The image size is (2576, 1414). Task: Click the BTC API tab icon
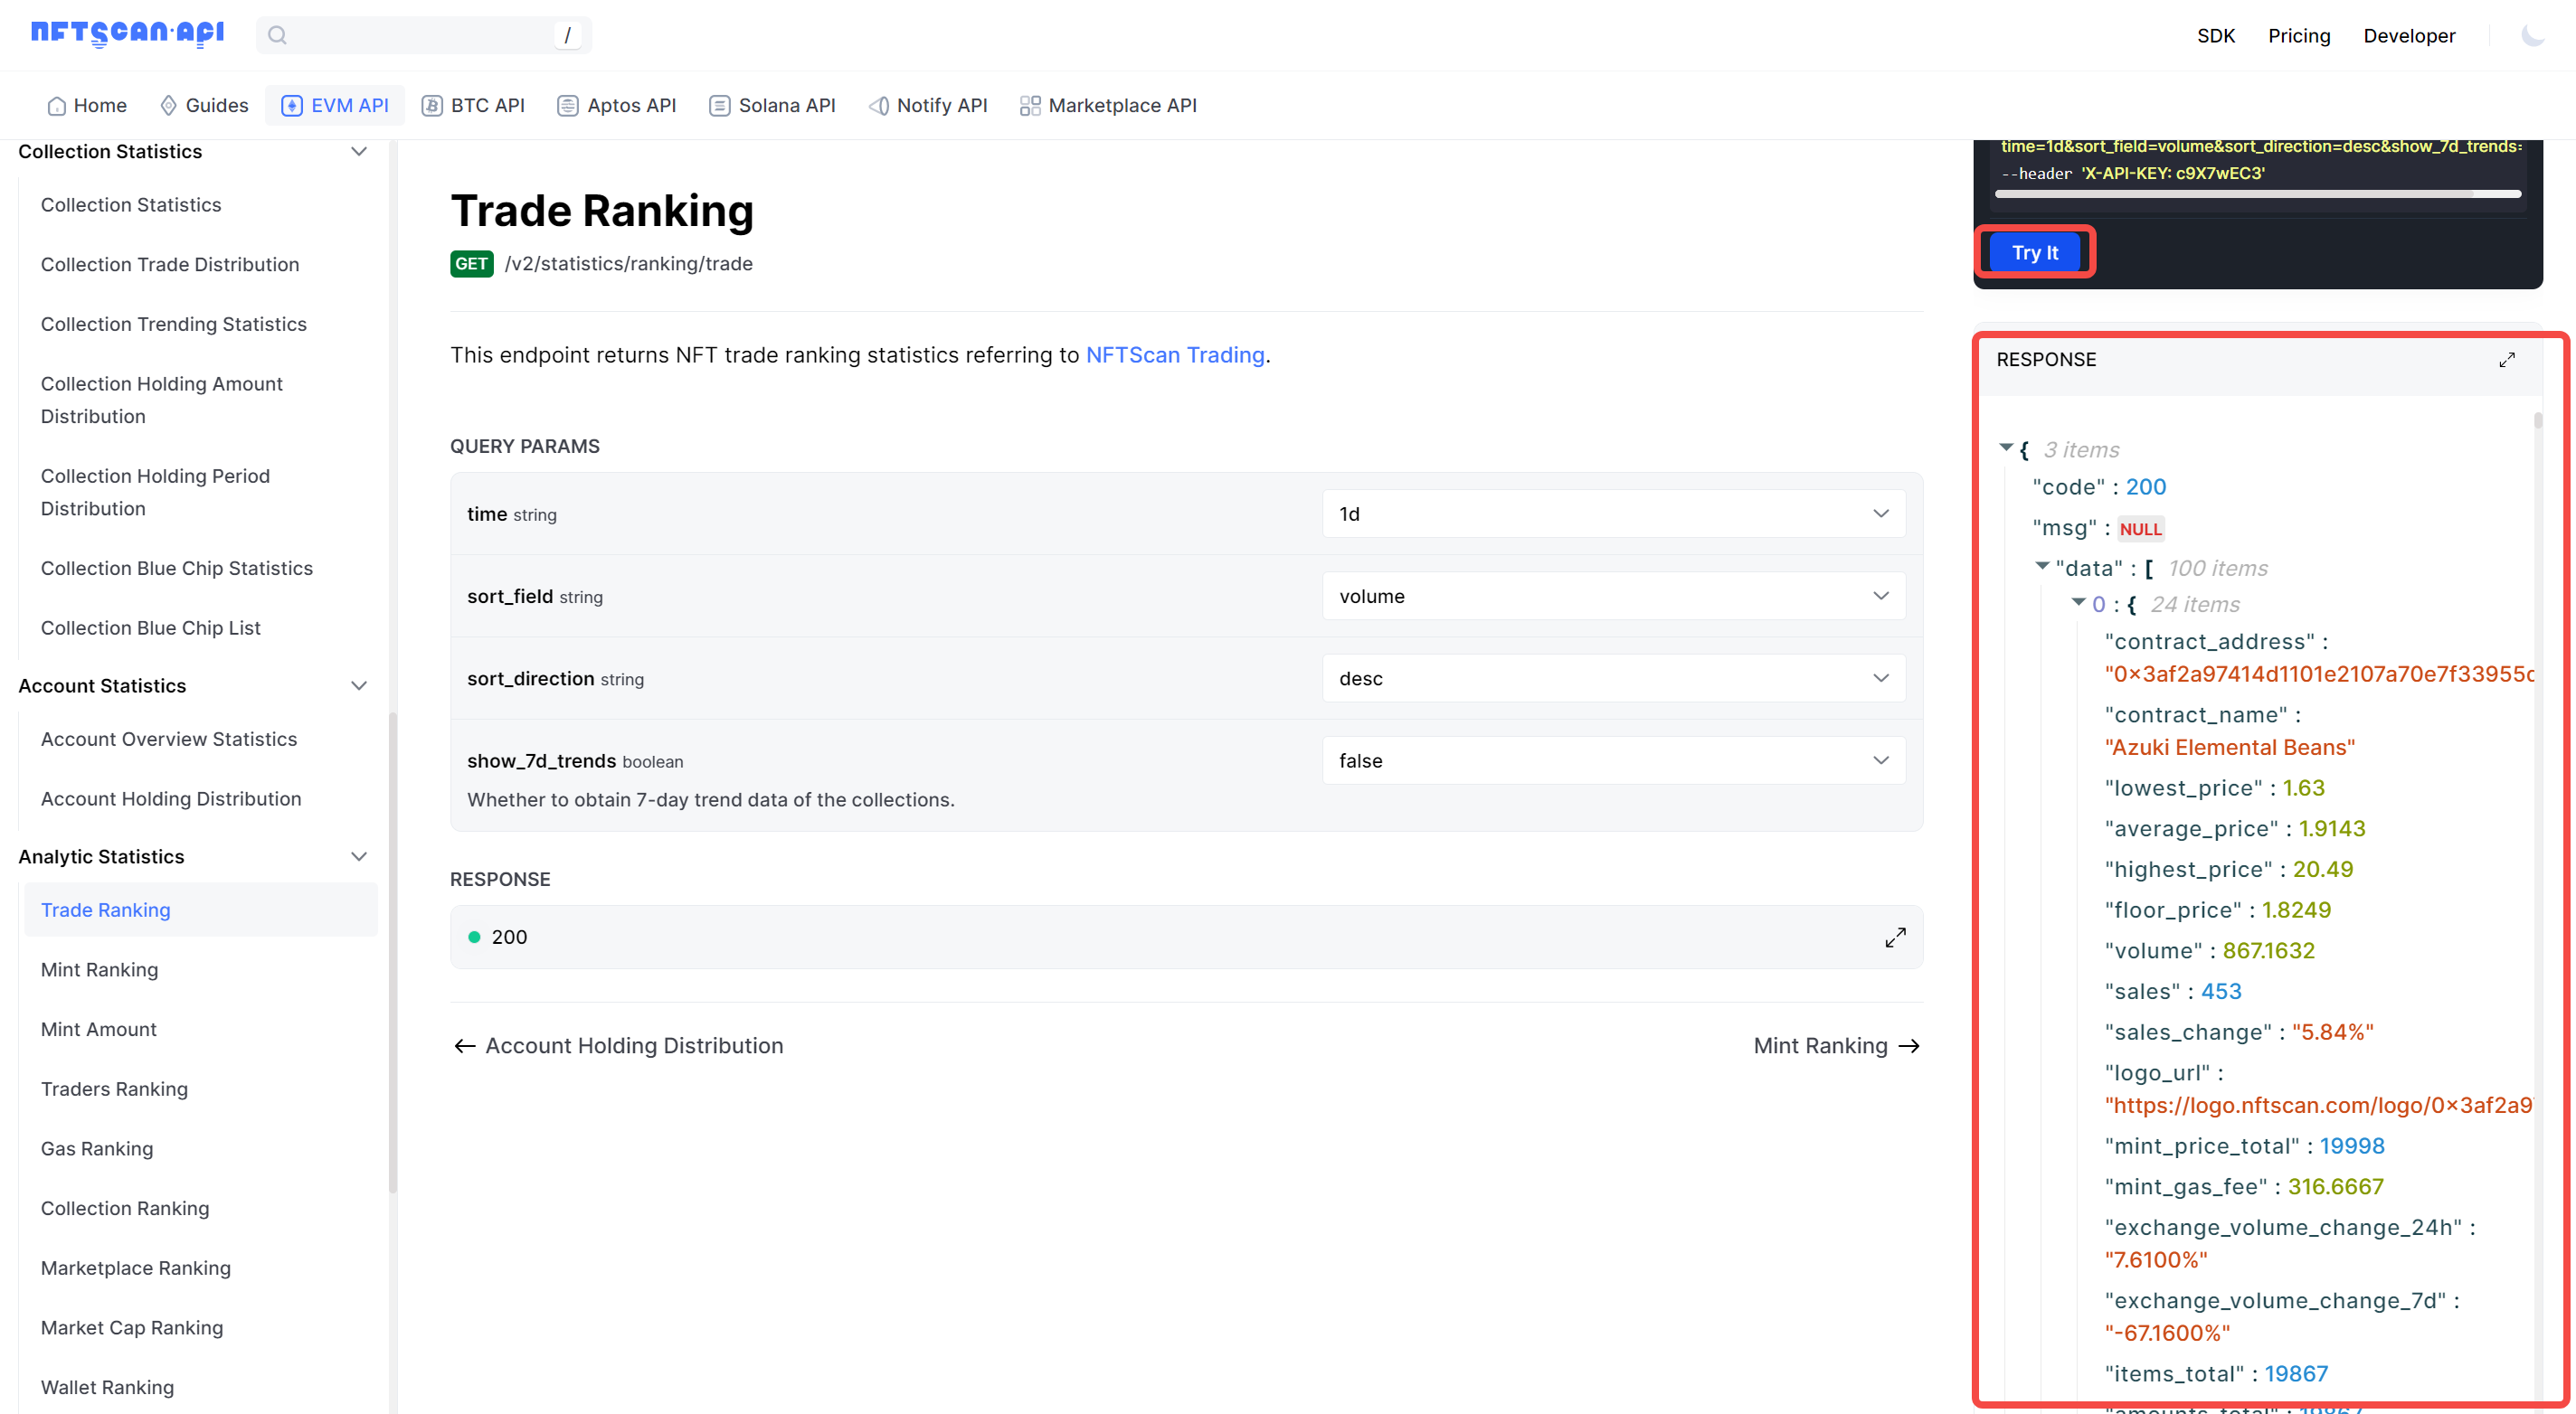[431, 106]
